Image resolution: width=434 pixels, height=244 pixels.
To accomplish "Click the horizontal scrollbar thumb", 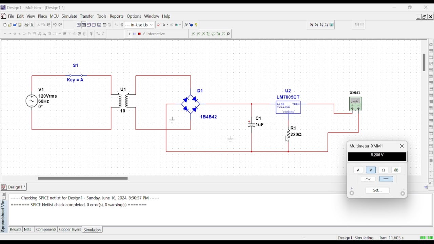I will pos(83,178).
